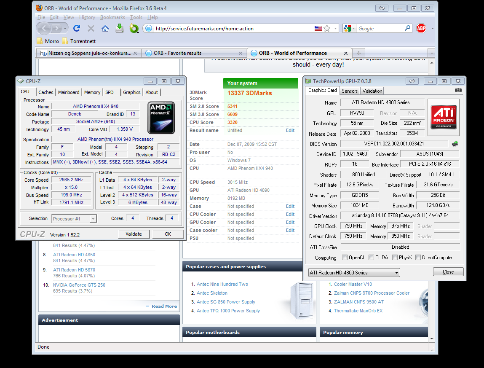Switch to GPU-Z Sensors tab
Viewport: 484px width, 368px height.
pos(350,91)
